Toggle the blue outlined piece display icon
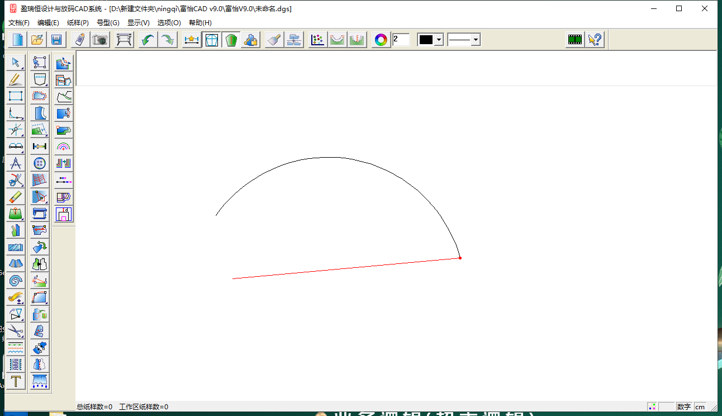This screenshot has height=416, width=722. pos(211,40)
